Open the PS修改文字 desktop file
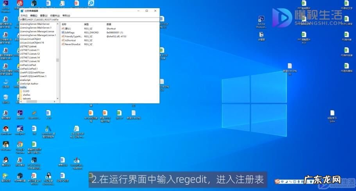 click(347, 5)
